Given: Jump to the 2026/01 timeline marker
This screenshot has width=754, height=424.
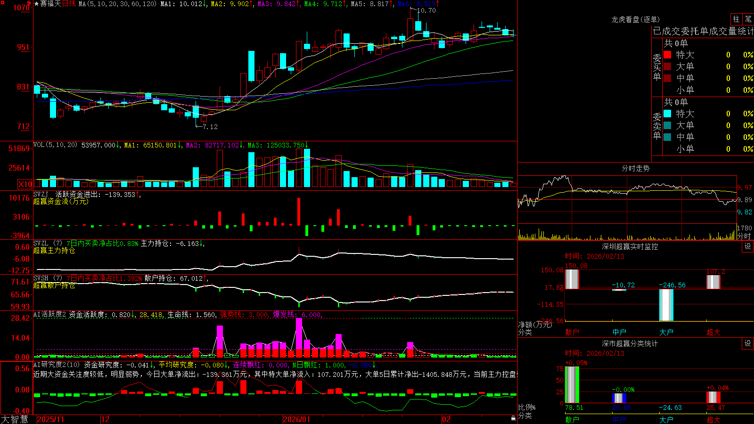Looking at the screenshot, I should (x=297, y=419).
